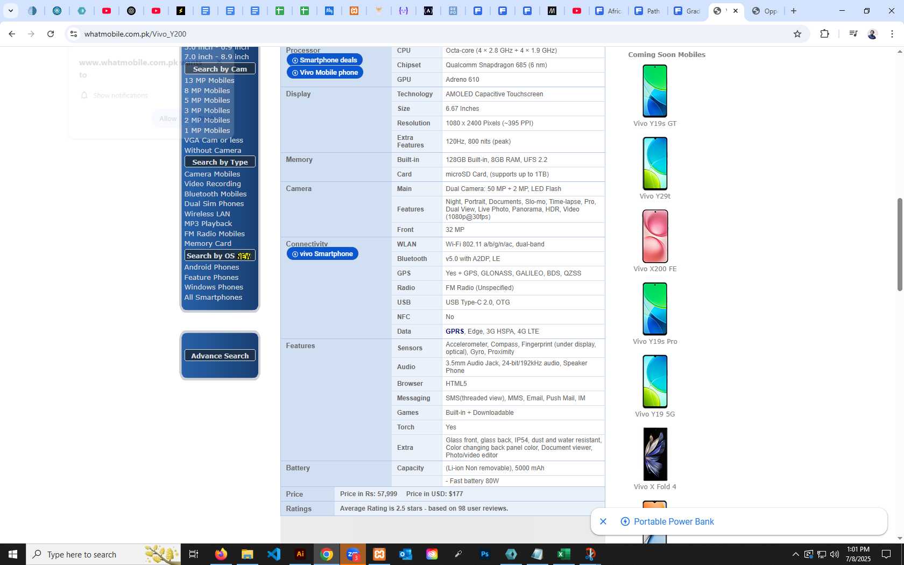
Task: Open the GPRS data link
Action: [x=455, y=331]
